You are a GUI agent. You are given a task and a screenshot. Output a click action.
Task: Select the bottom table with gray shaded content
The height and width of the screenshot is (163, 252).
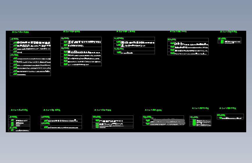click(x=163, y=120)
